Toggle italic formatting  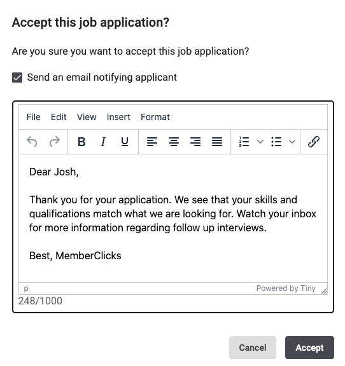(x=103, y=142)
